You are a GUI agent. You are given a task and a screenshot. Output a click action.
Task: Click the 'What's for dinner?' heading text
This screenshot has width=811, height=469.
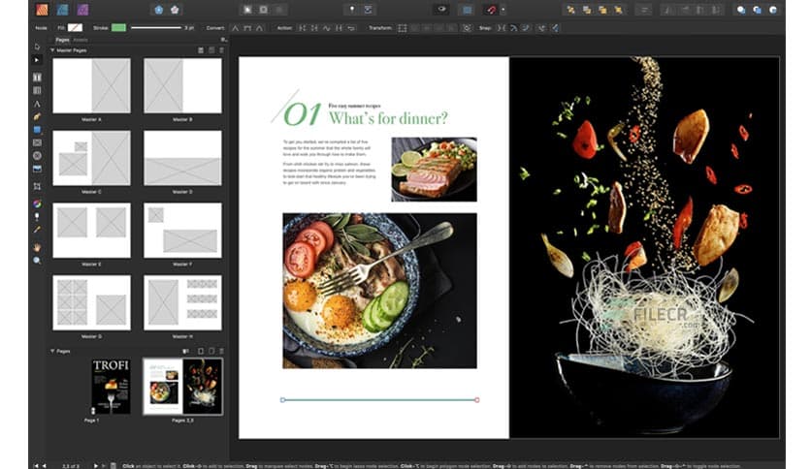pyautogui.click(x=388, y=118)
